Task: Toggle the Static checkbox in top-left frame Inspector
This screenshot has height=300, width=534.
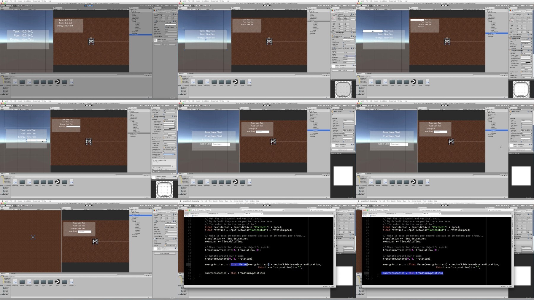Action: click(172, 10)
